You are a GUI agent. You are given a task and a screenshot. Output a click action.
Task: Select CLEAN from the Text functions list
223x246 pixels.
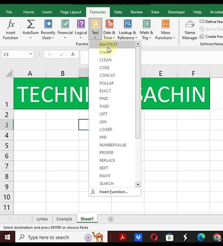point(112,60)
